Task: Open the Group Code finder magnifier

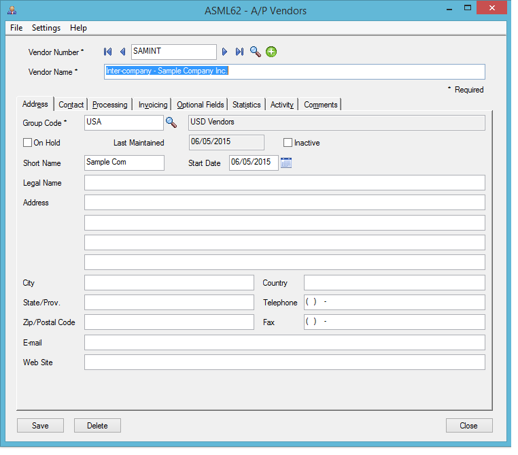Action: pyautogui.click(x=171, y=122)
